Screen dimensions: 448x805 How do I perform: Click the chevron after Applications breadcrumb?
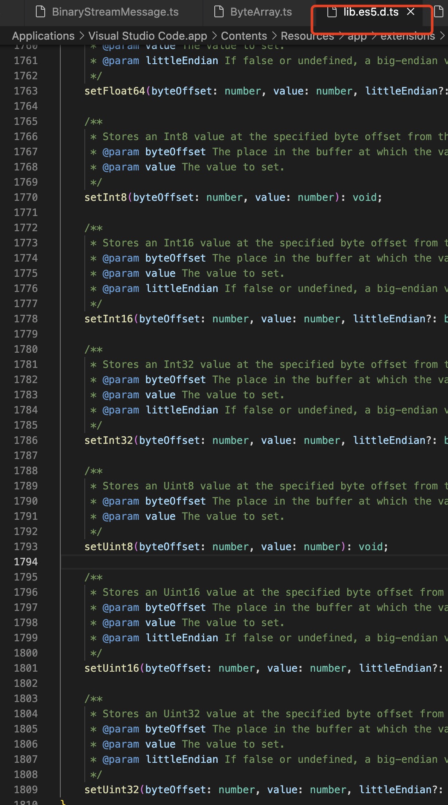click(x=82, y=36)
